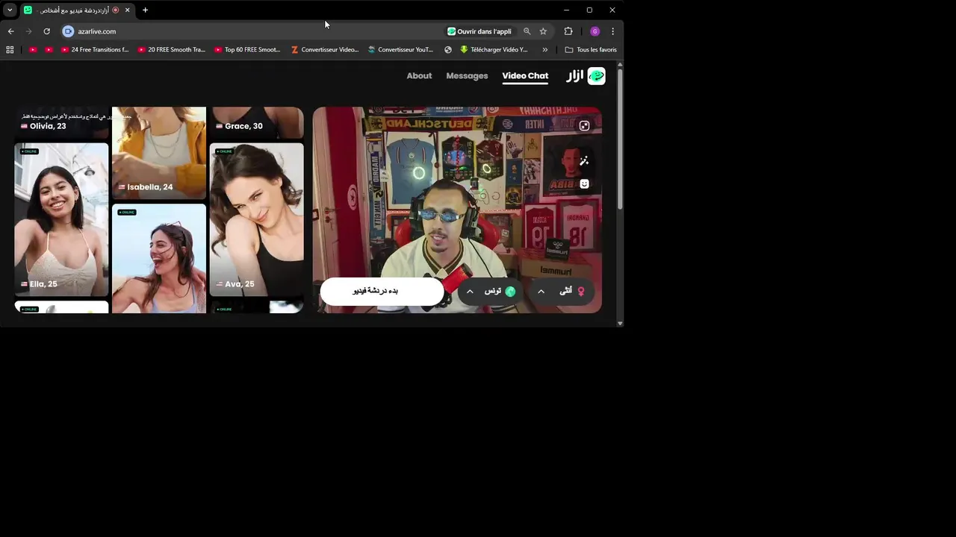Open the purple Chrome profile avatar

(595, 31)
